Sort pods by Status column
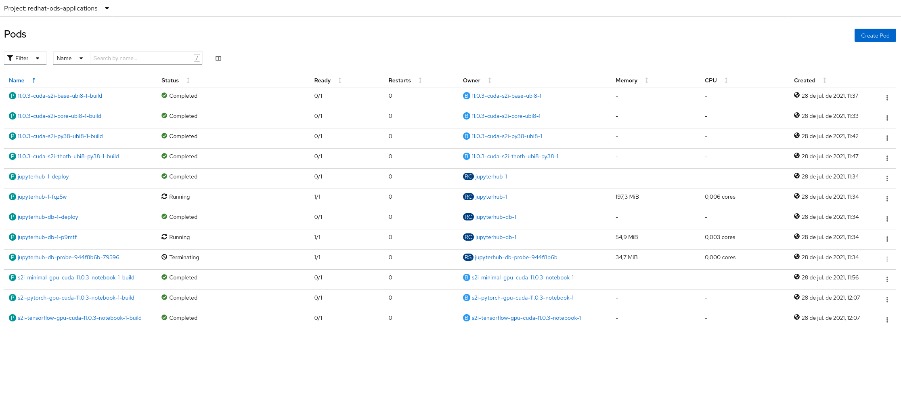The image size is (901, 405). 170,80
